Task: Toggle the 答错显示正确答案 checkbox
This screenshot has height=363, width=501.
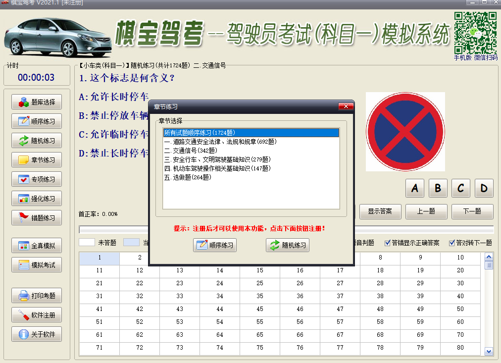Action: point(388,243)
